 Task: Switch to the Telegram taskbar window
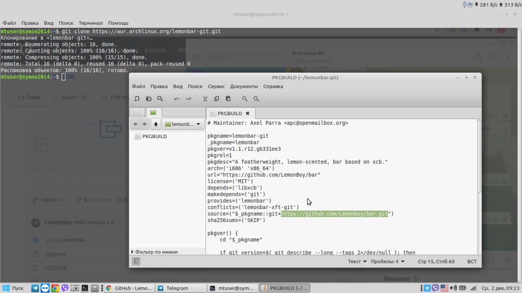(181, 288)
